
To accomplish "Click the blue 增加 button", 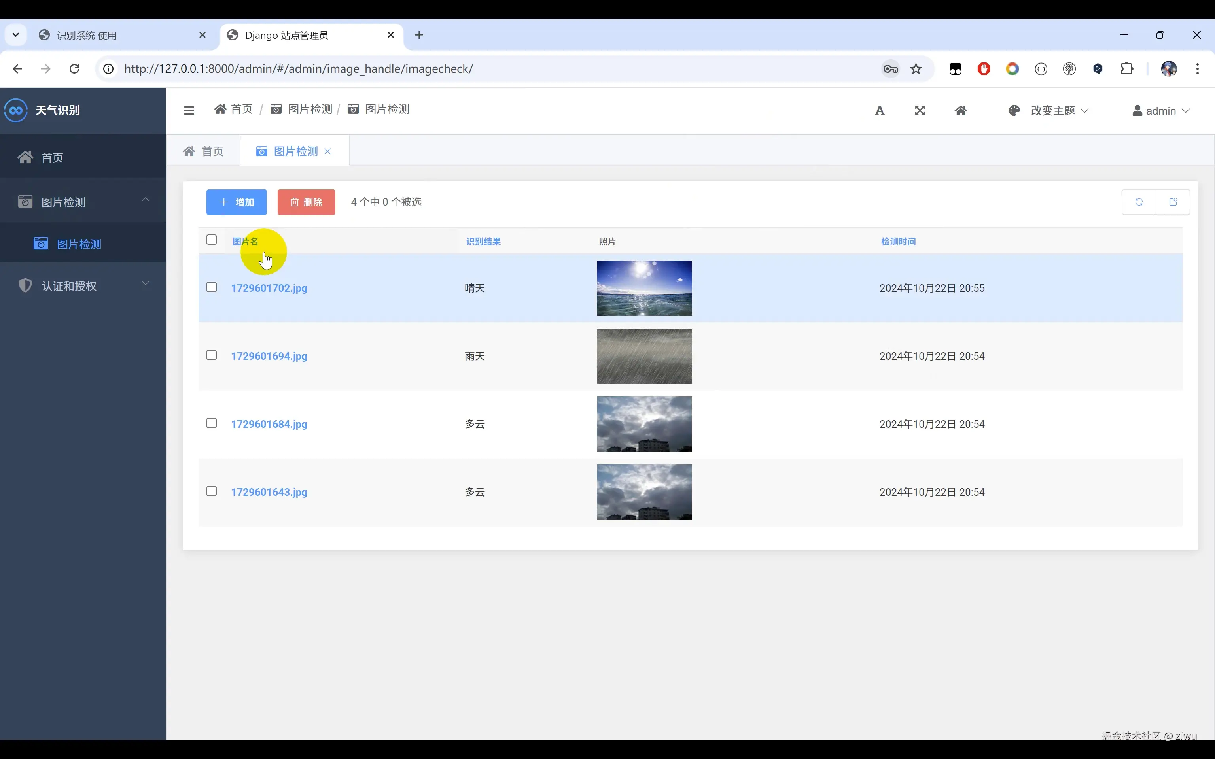I will click(237, 202).
